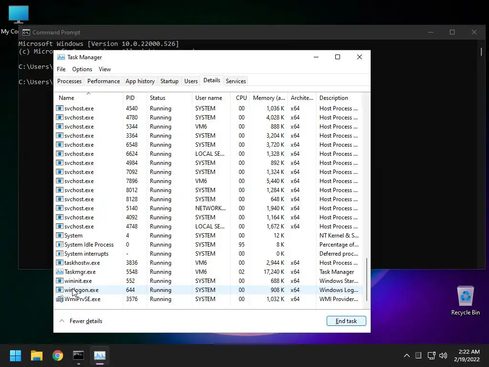Click the Taskmgr.exe process icon
The height and width of the screenshot is (367, 489).
[x=59, y=272]
